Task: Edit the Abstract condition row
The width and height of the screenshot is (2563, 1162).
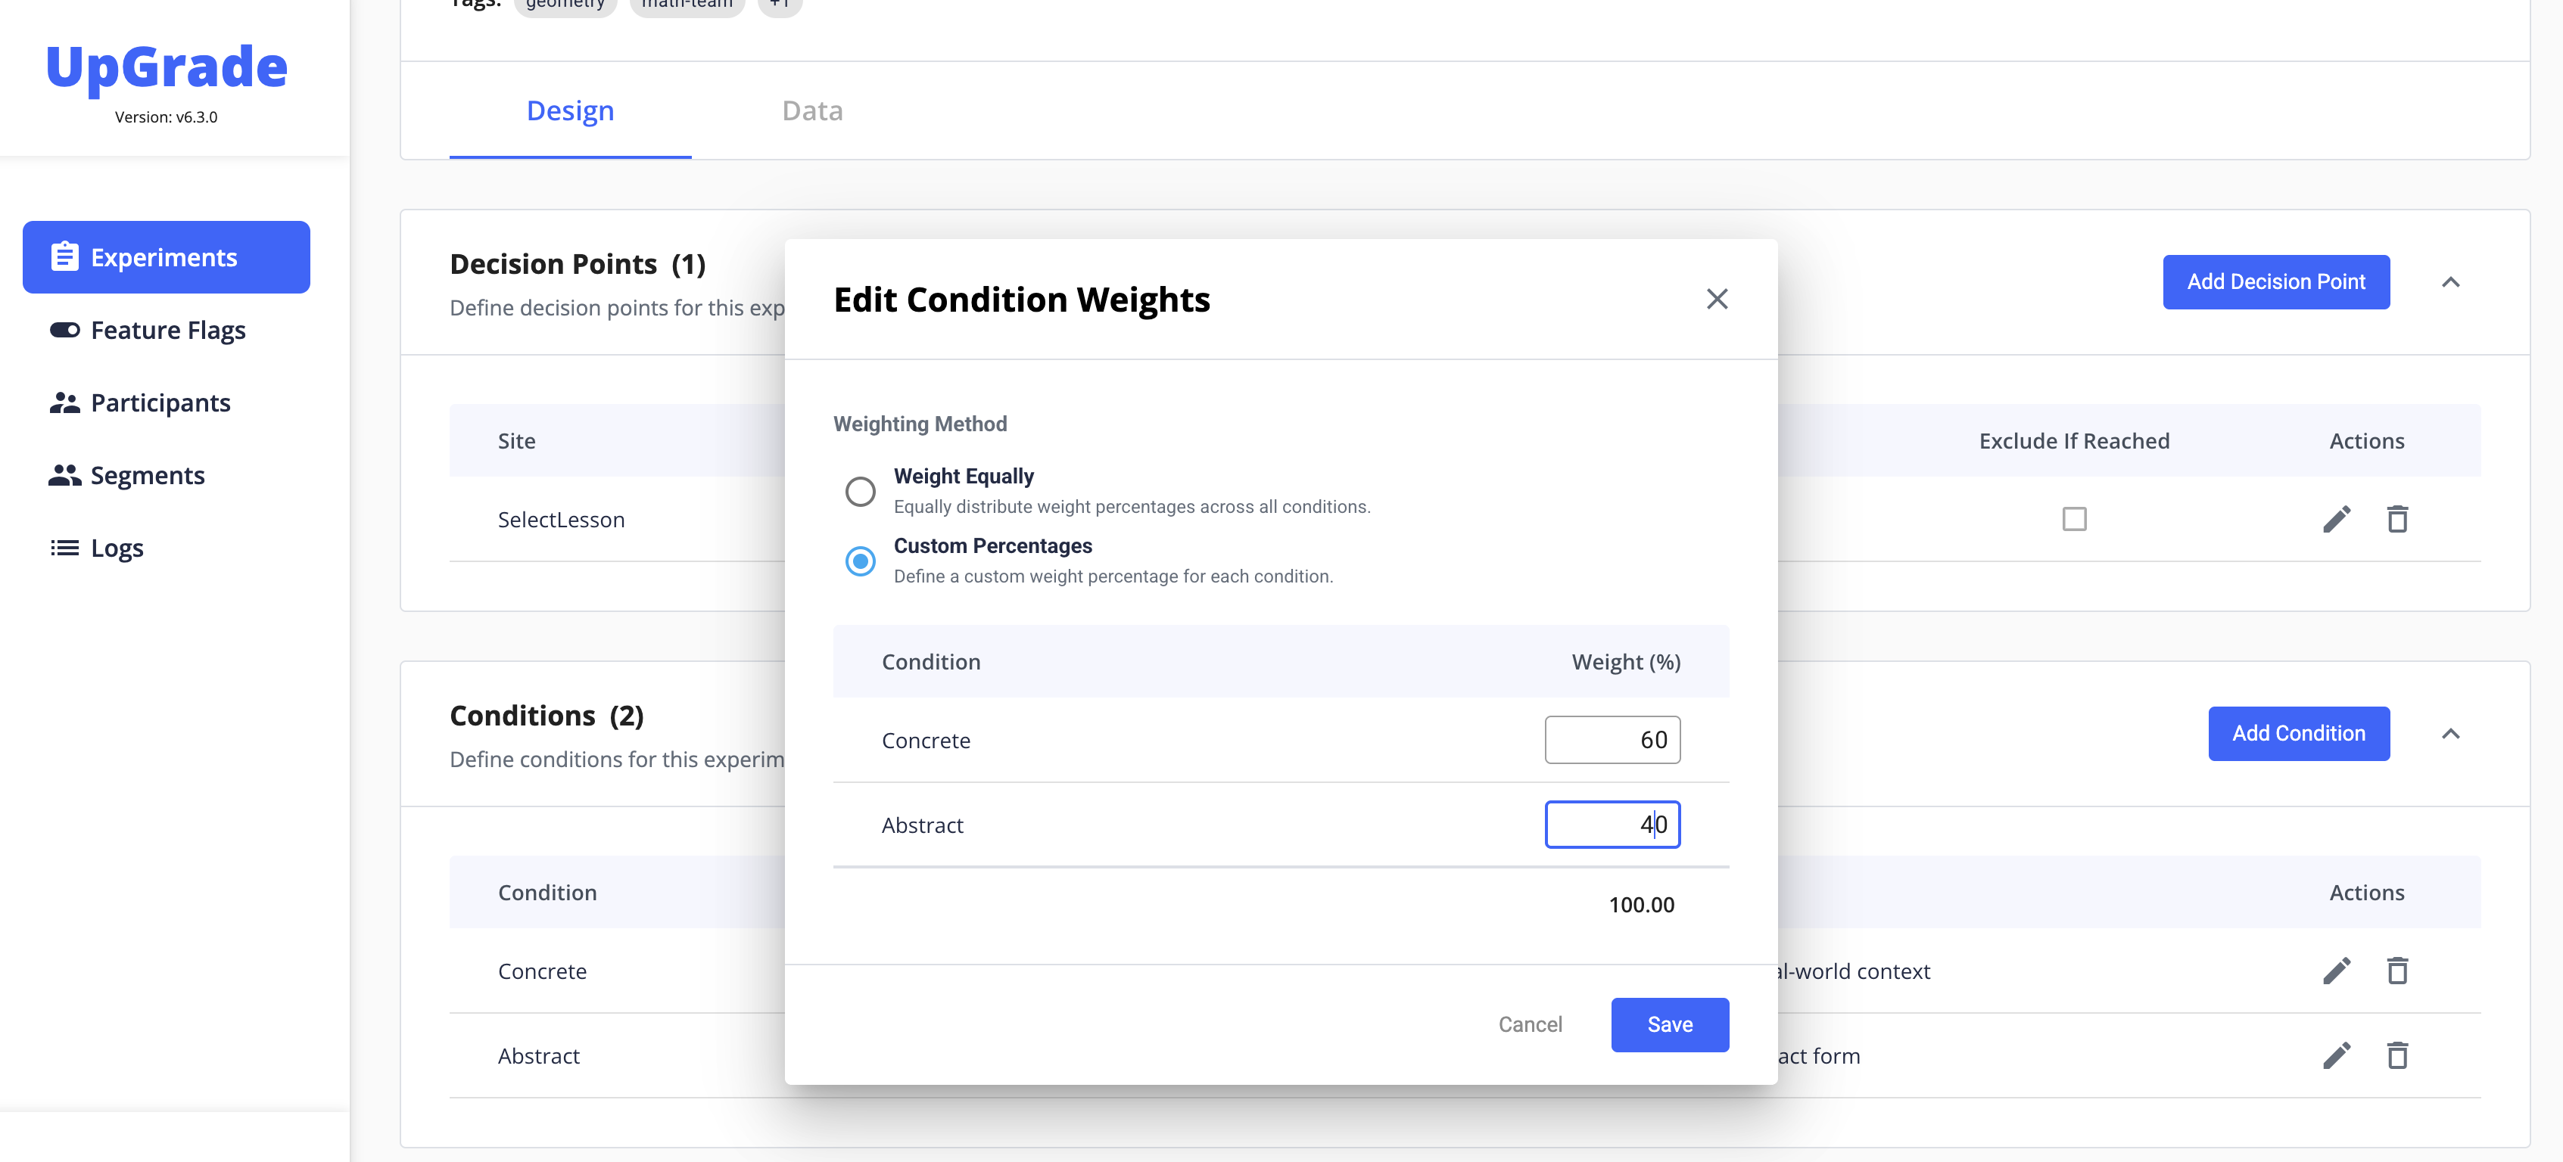Action: pos(2336,1055)
